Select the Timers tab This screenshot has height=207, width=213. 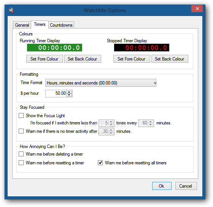(40, 24)
